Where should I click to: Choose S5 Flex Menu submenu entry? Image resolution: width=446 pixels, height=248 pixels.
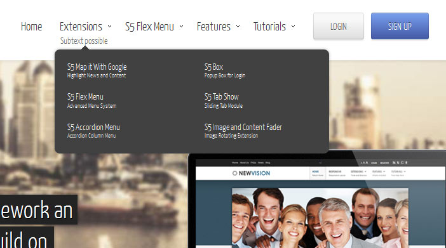[91, 101]
